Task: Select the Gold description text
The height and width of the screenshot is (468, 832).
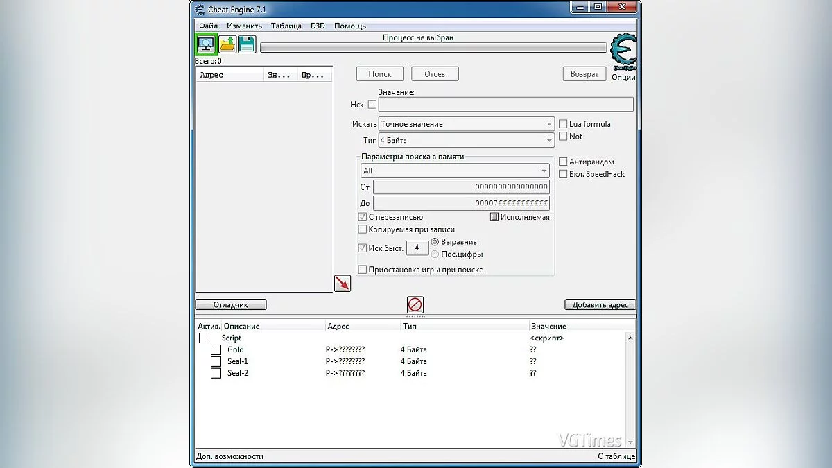Action: [236, 349]
